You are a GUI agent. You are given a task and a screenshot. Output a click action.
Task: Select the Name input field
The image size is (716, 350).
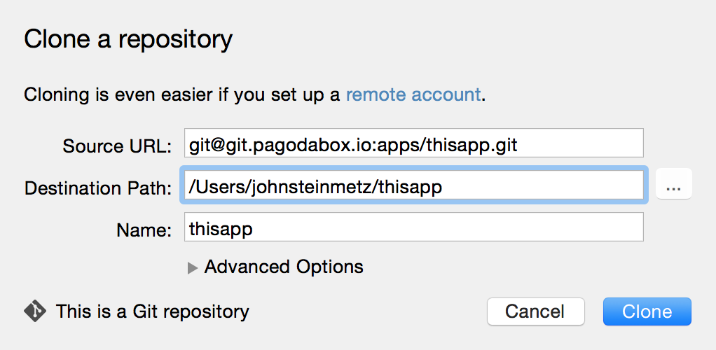[x=414, y=227]
